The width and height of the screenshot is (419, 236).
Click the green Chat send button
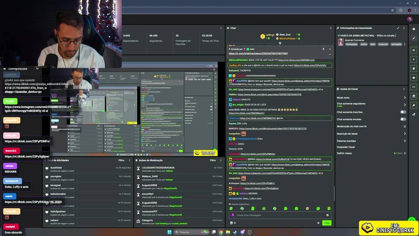point(327,223)
